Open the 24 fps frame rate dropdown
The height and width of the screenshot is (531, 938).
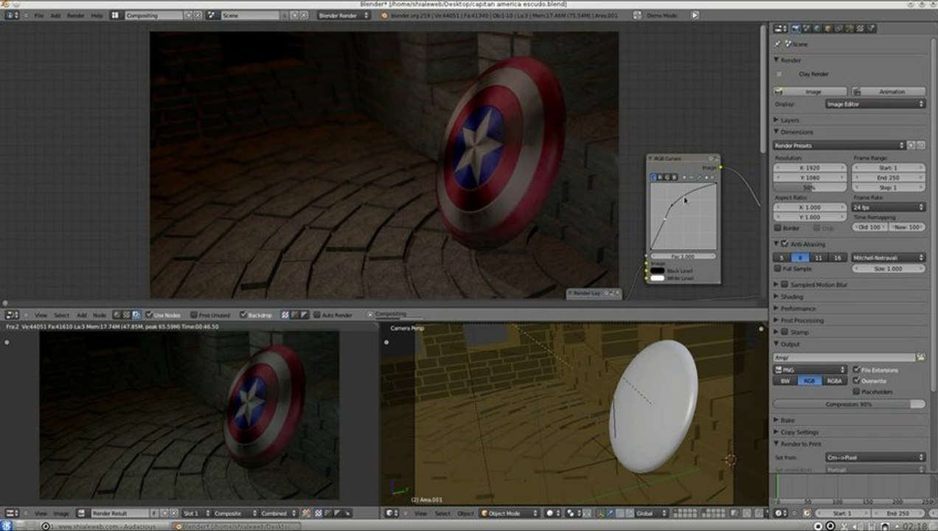(x=889, y=207)
